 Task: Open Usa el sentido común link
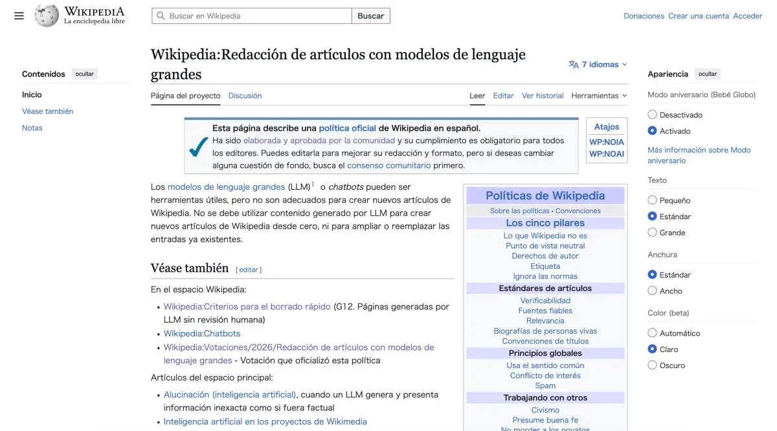pos(545,366)
